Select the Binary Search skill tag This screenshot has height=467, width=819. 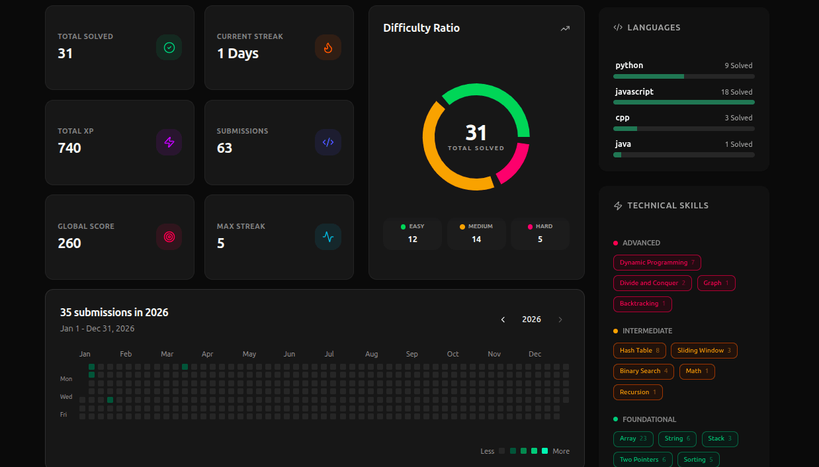click(644, 371)
